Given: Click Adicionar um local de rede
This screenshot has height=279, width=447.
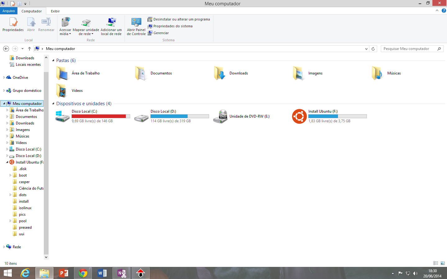Looking at the screenshot, I should (111, 26).
